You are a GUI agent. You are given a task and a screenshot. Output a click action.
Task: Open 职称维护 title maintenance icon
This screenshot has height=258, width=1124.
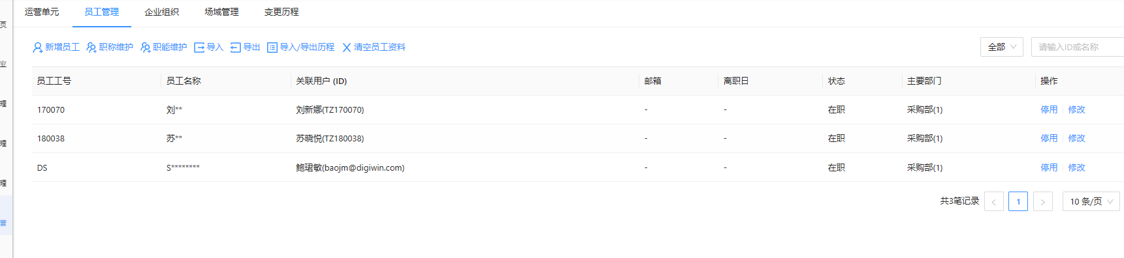pyautogui.click(x=91, y=48)
